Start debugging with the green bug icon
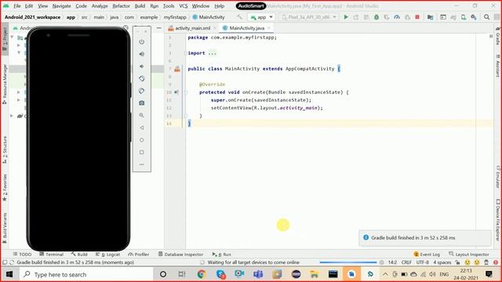This screenshot has height=282, width=502. point(376,17)
